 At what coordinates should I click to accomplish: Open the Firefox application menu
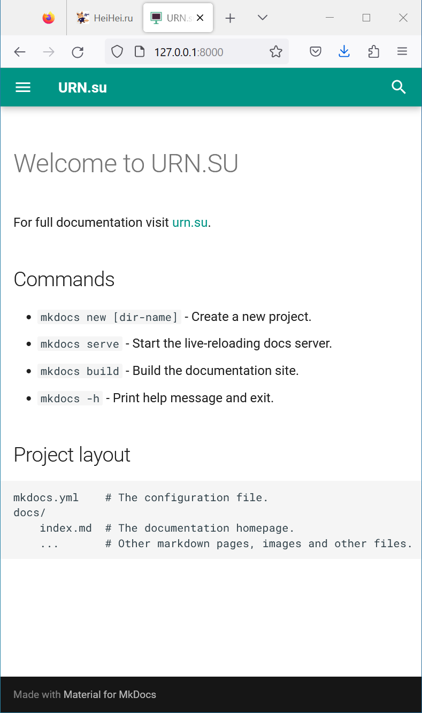click(x=402, y=52)
